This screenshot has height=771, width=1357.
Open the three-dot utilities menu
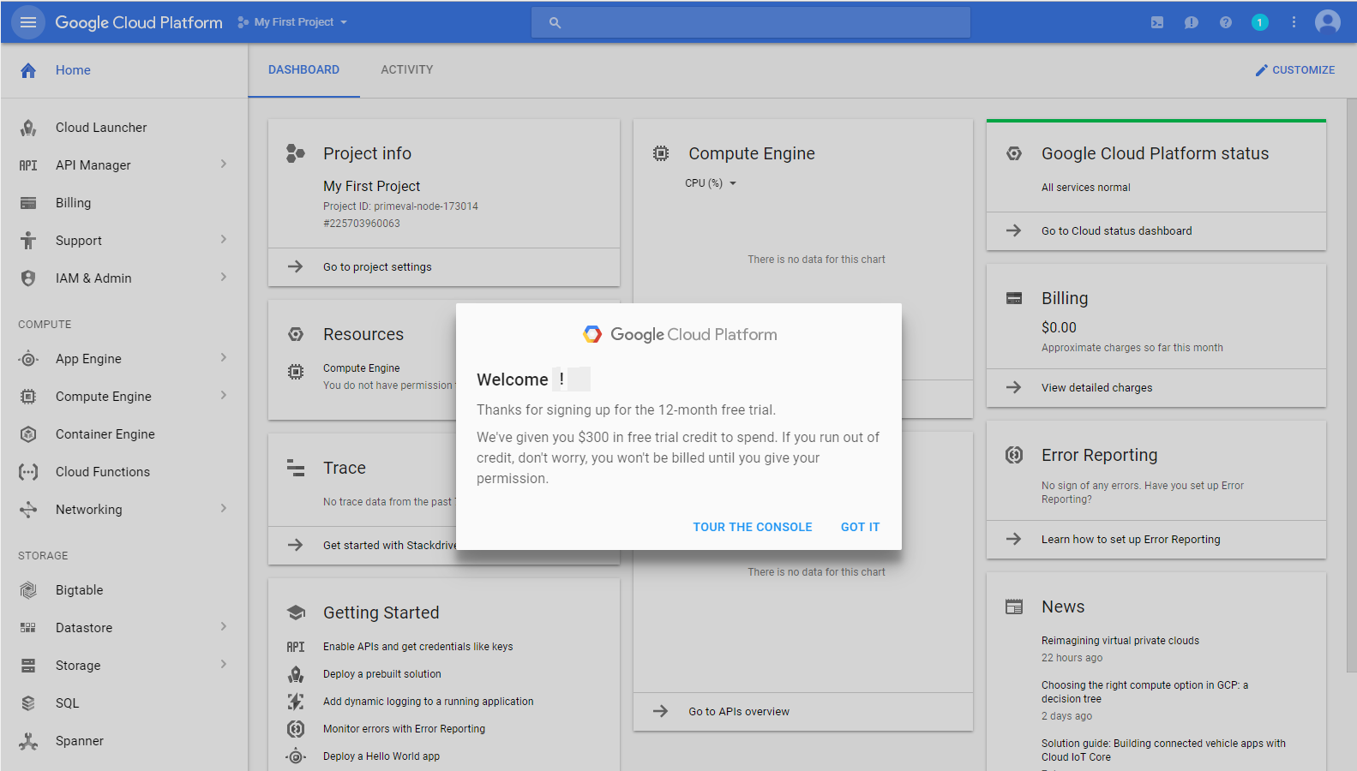coord(1294,22)
